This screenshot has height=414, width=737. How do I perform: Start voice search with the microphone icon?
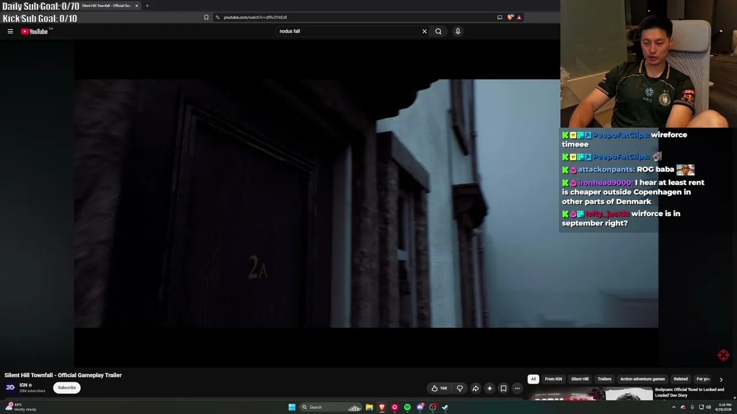(x=458, y=31)
